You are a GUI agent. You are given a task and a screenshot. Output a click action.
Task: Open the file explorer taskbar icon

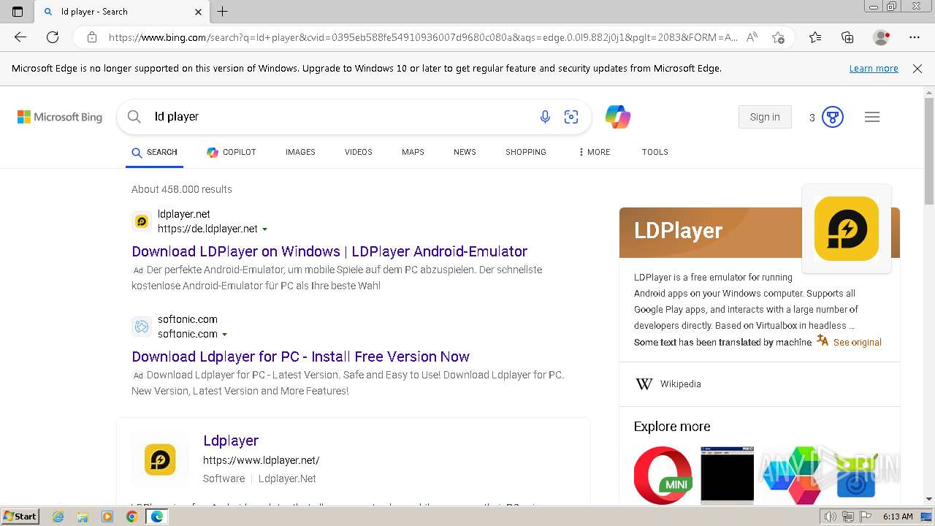click(83, 517)
